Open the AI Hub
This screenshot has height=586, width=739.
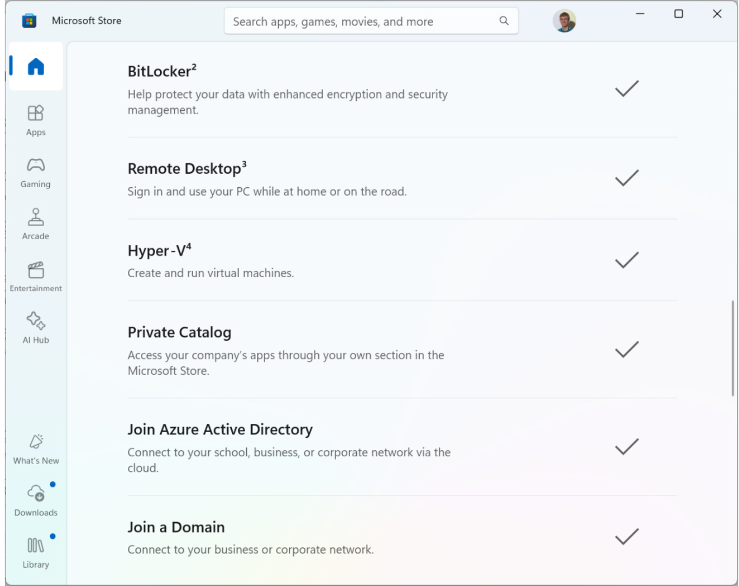36,328
